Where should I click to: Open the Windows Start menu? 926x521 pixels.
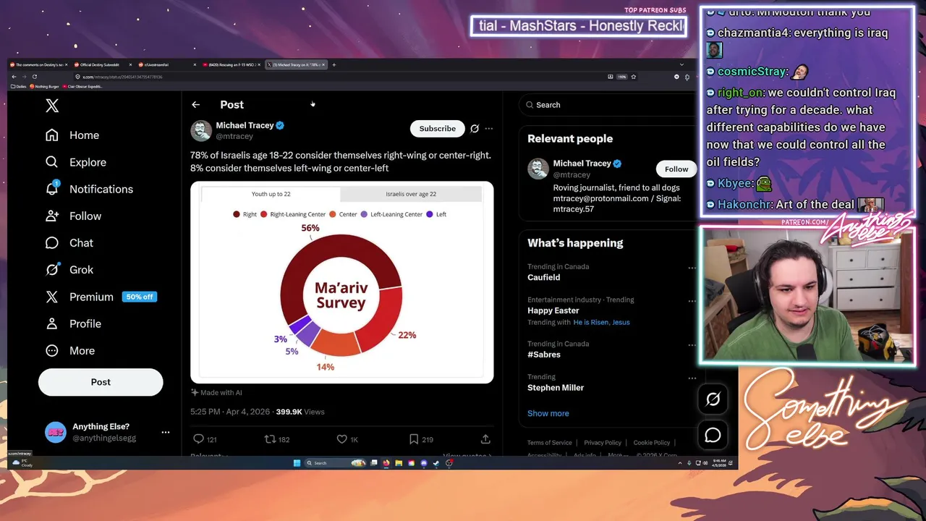pyautogui.click(x=297, y=463)
